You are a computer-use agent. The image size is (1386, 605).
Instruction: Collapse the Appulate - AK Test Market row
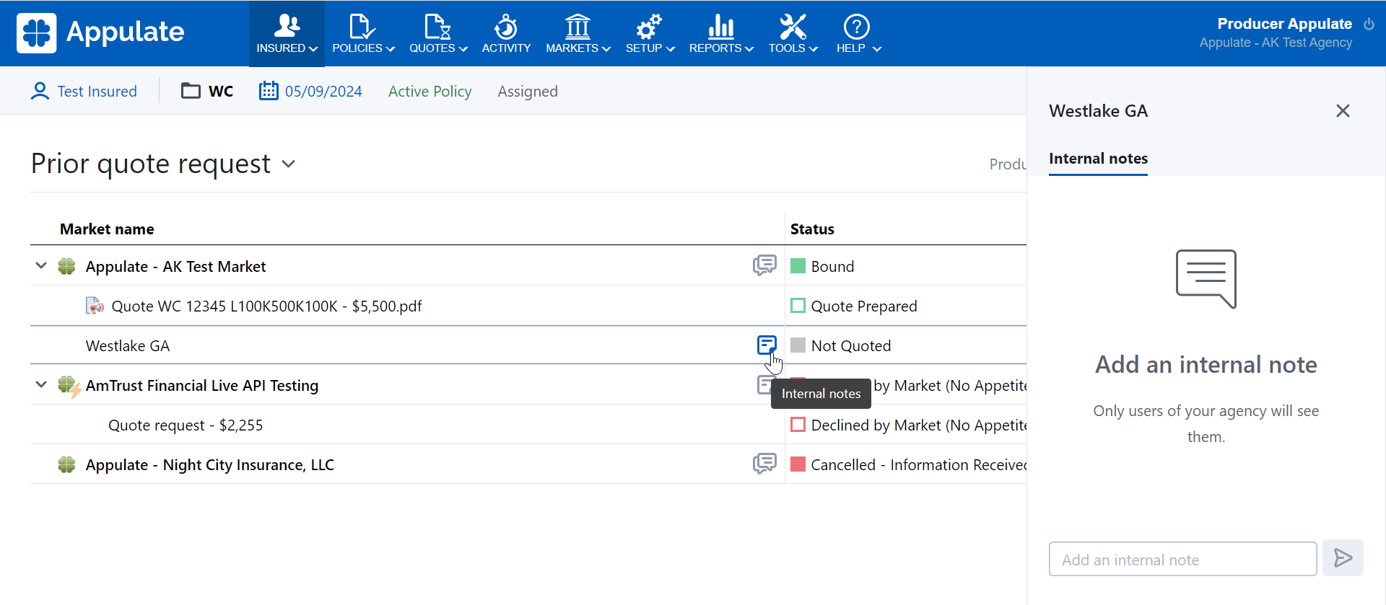tap(41, 266)
